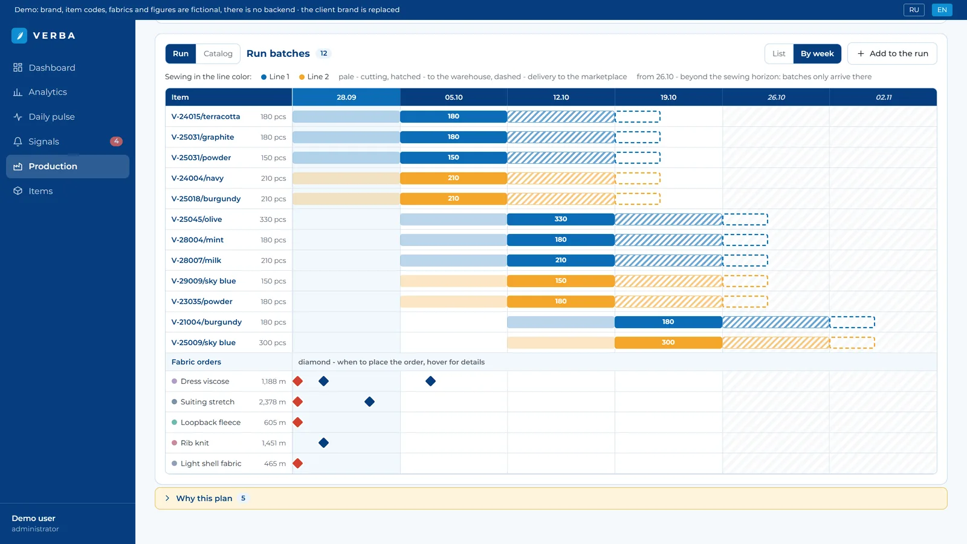Click the red diamond for Suiting stretch
The height and width of the screenshot is (544, 967).
pyautogui.click(x=297, y=402)
